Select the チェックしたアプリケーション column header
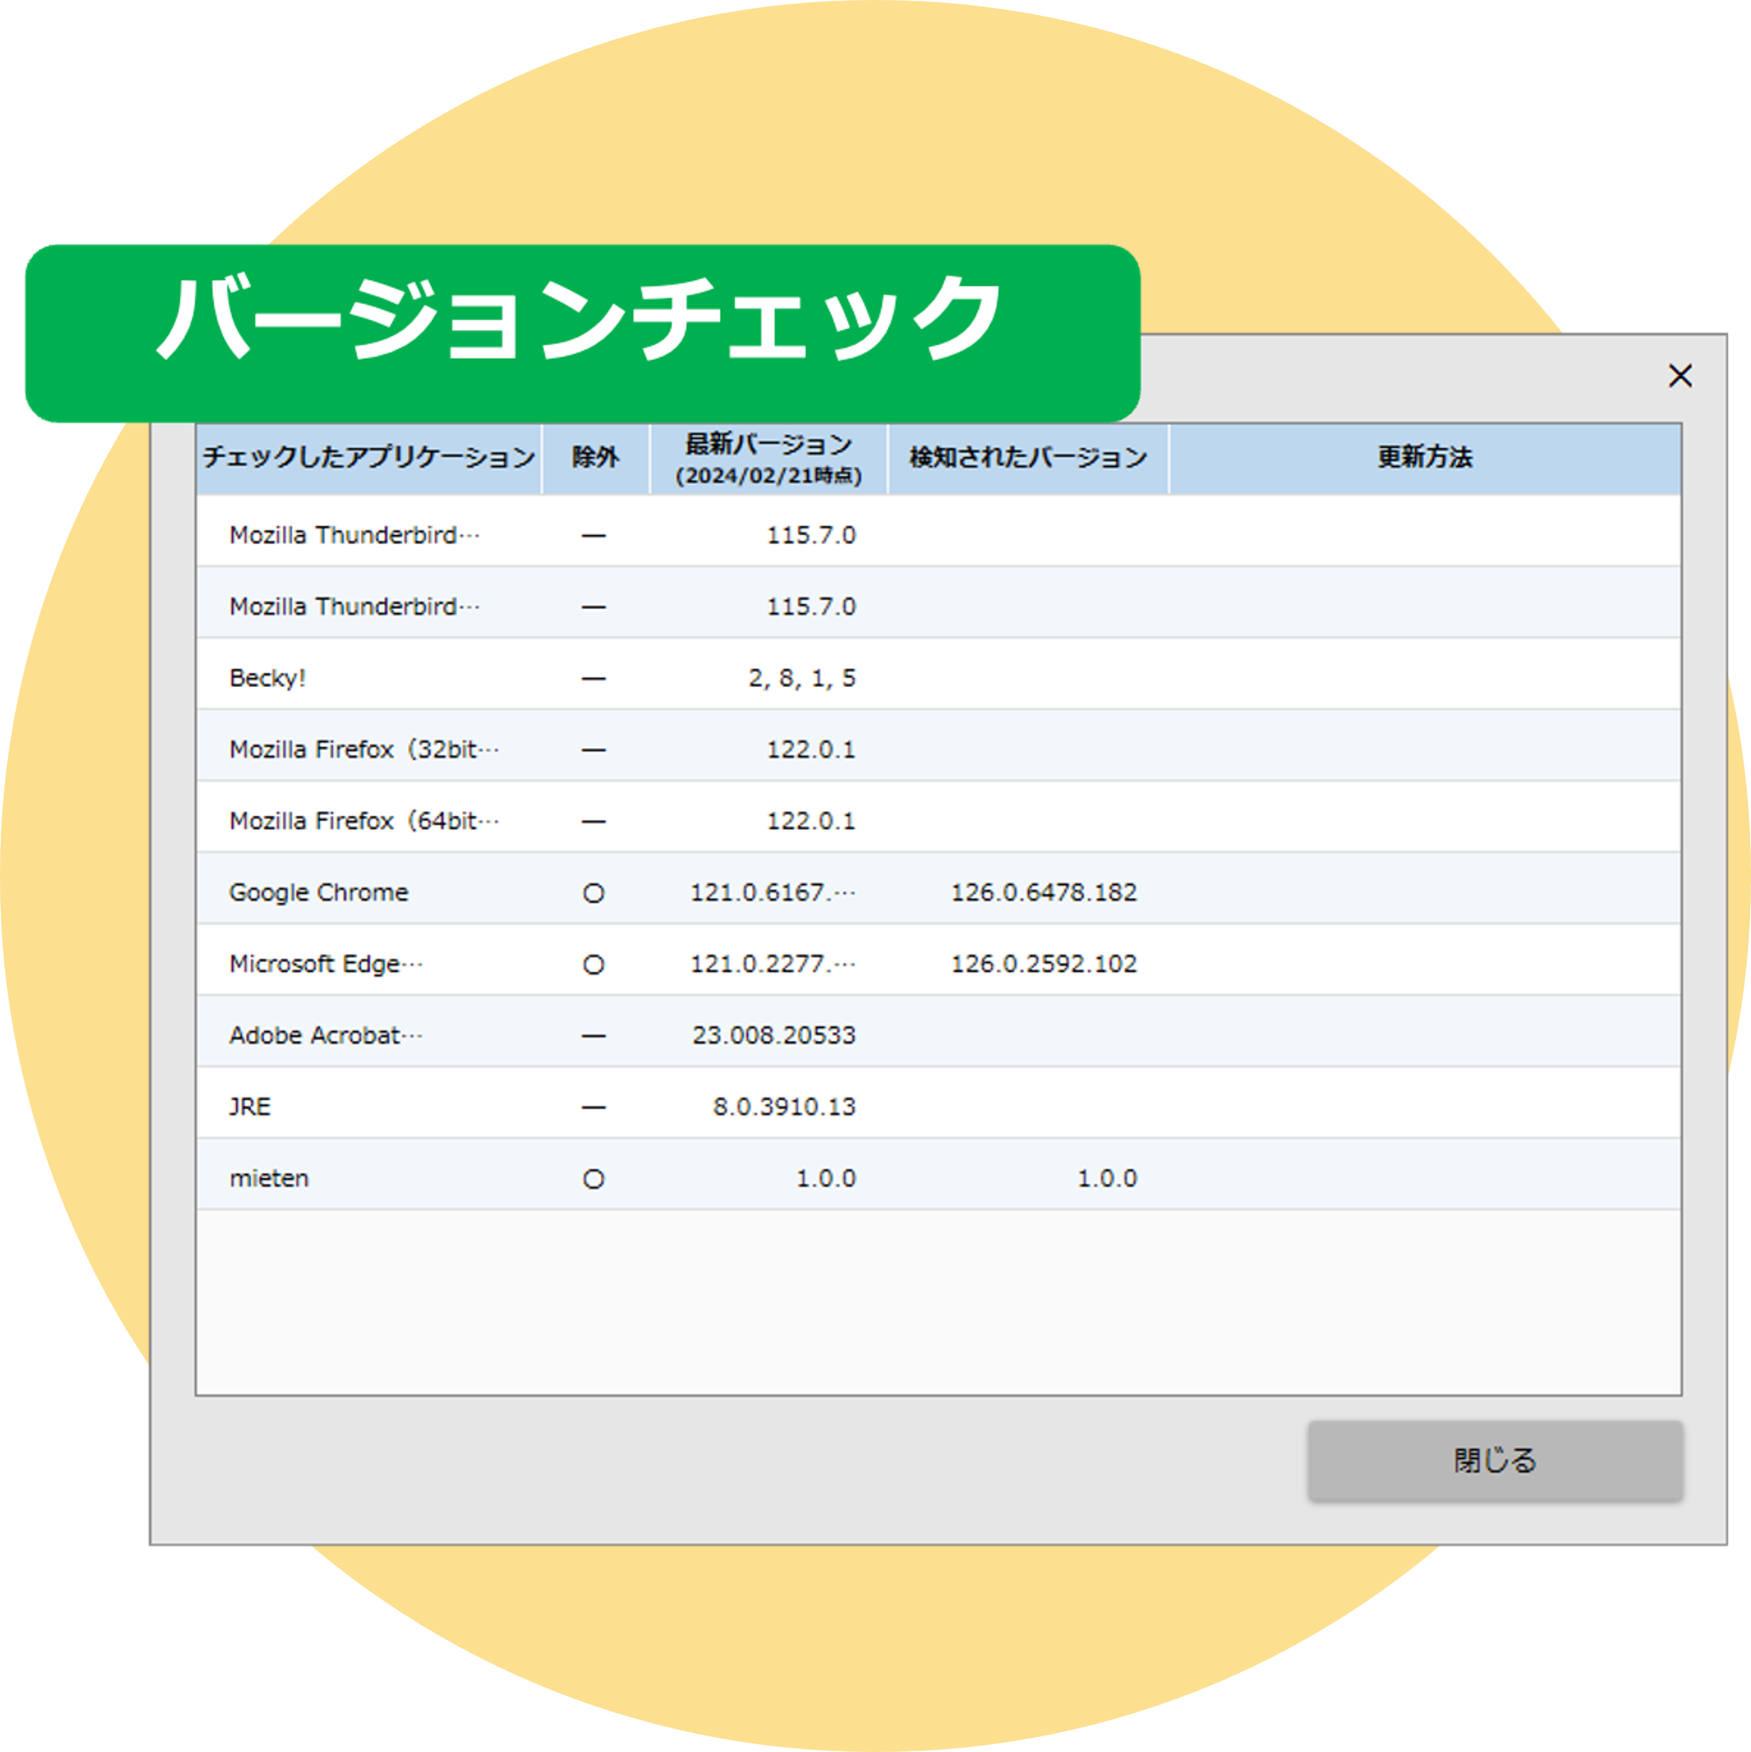This screenshot has height=1752, width=1751. [x=368, y=458]
